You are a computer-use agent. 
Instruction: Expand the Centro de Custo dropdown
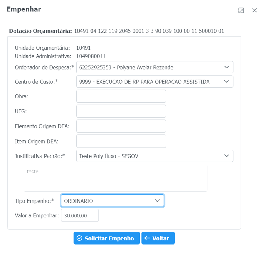pyautogui.click(x=150, y=82)
